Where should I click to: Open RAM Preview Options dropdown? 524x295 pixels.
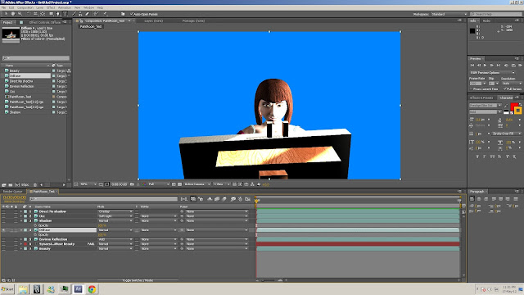point(492,73)
